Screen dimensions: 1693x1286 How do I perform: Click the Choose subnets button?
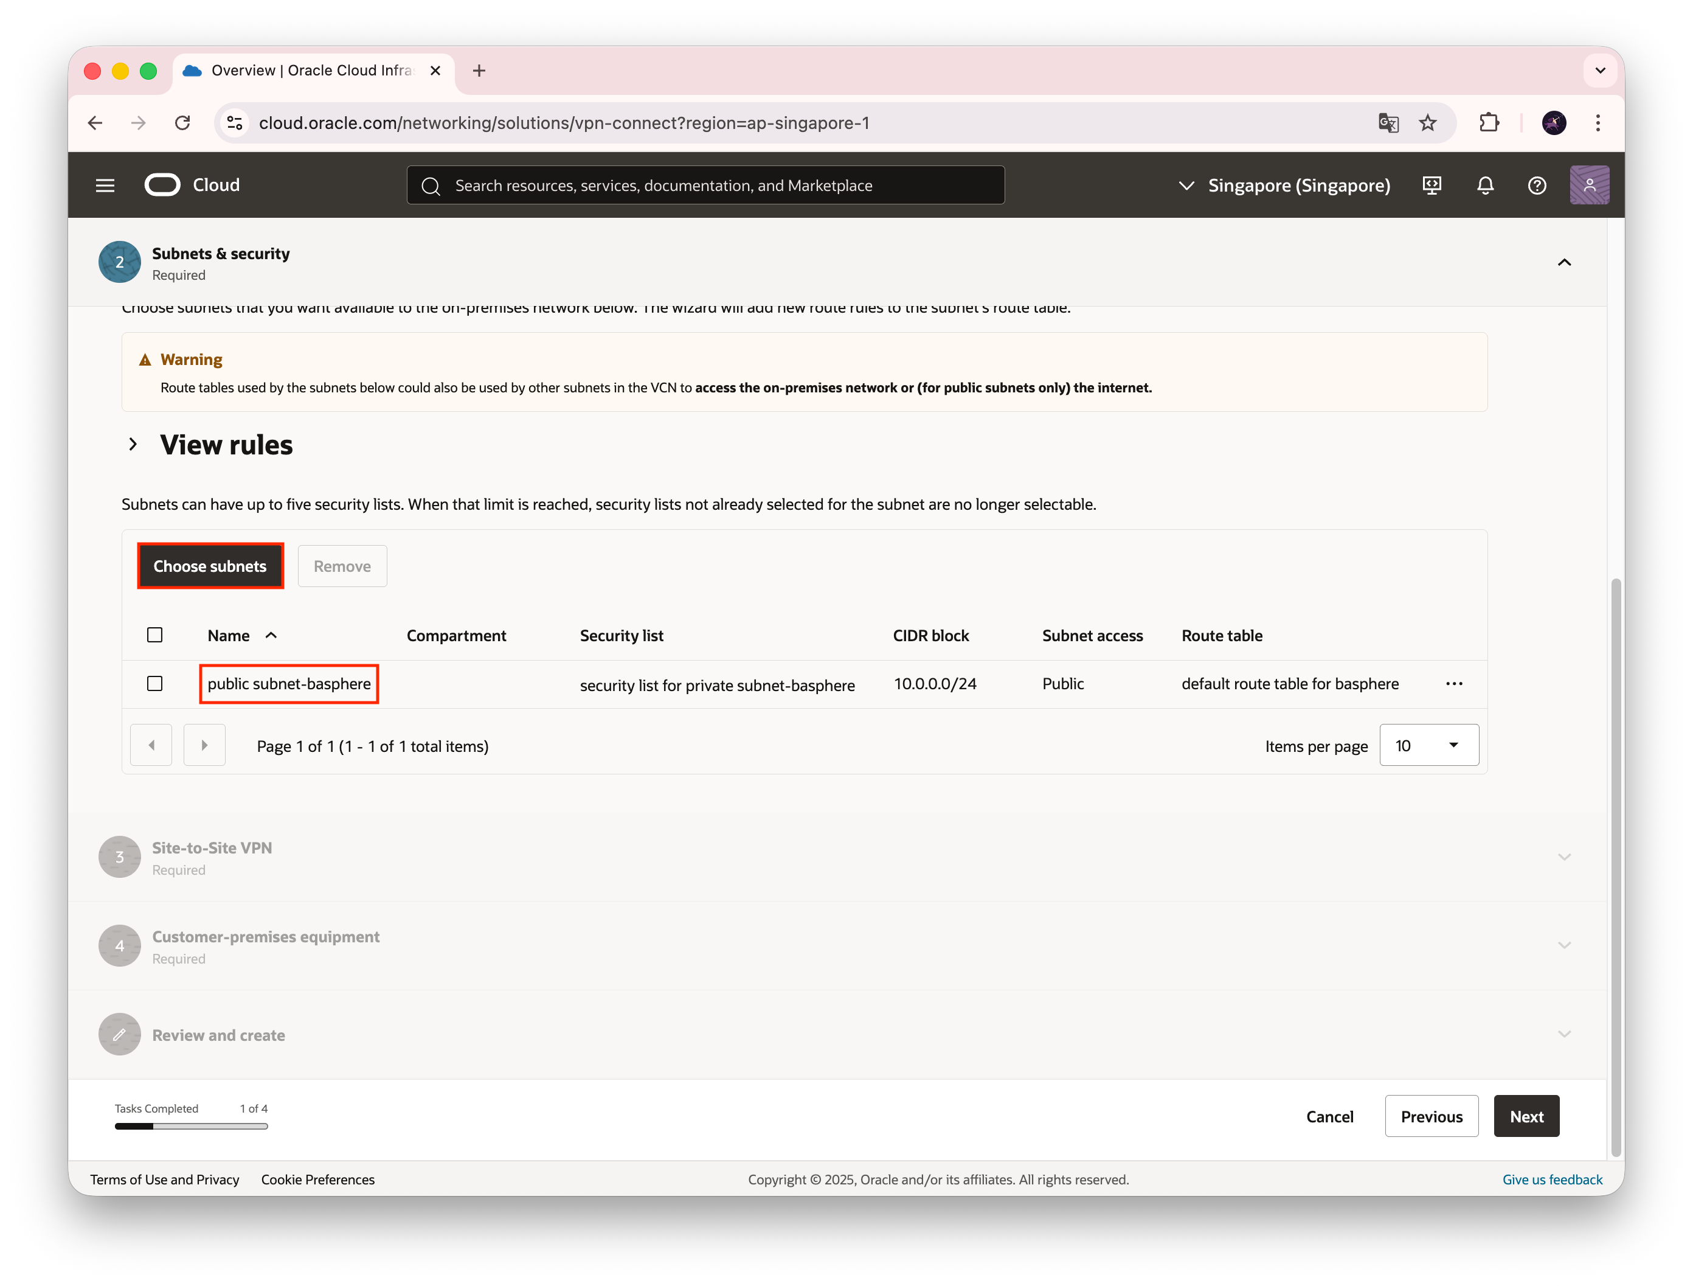[210, 566]
